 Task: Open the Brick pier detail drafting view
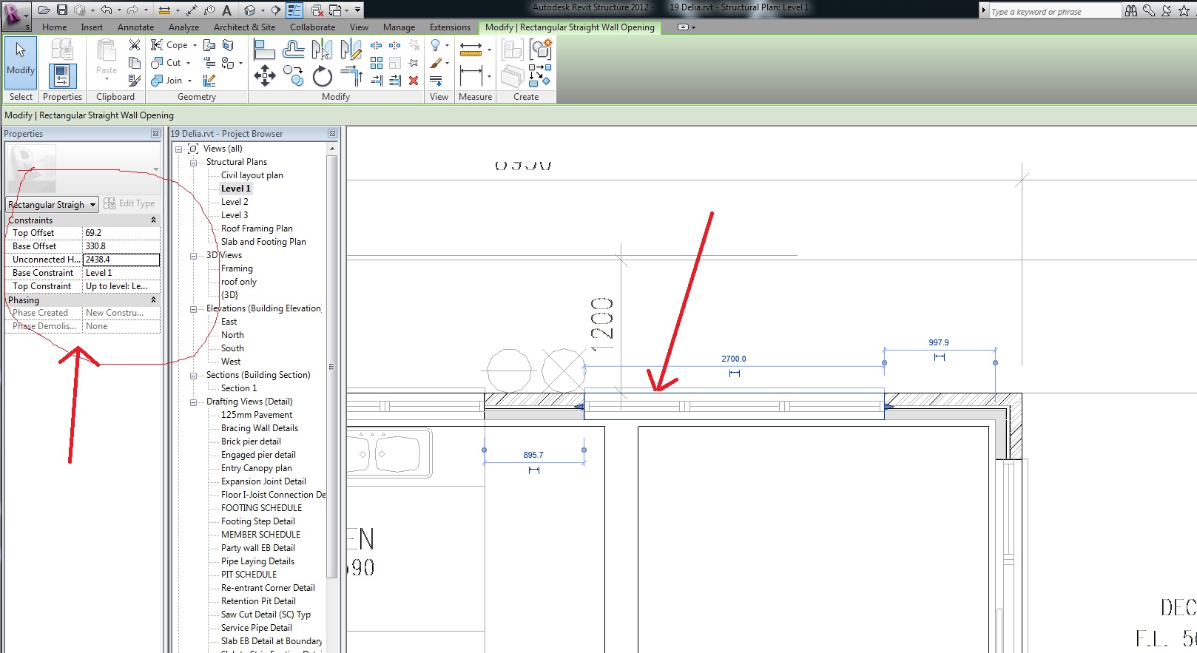coord(251,441)
